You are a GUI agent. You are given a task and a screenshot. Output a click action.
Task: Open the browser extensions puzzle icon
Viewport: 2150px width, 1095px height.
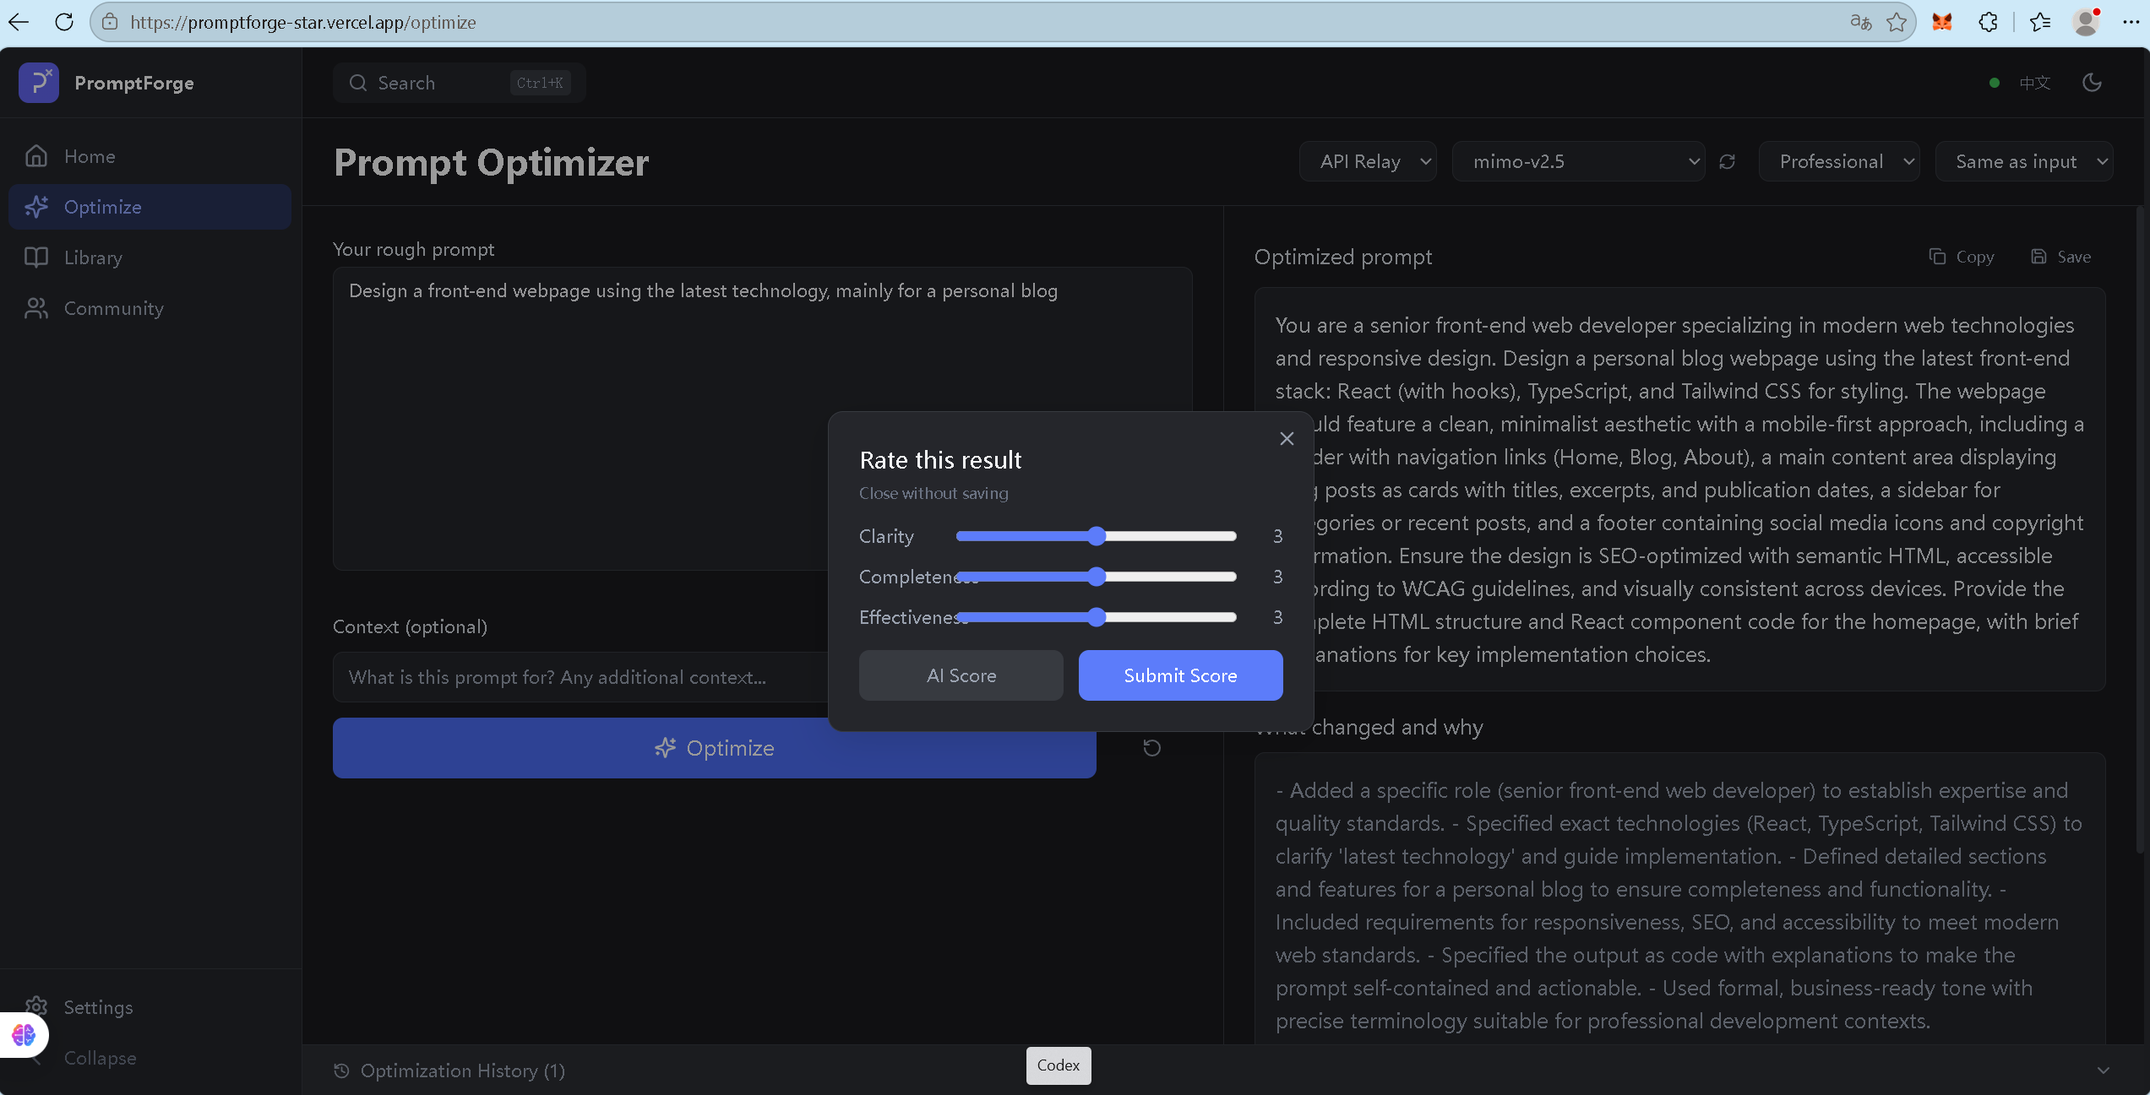click(1989, 22)
